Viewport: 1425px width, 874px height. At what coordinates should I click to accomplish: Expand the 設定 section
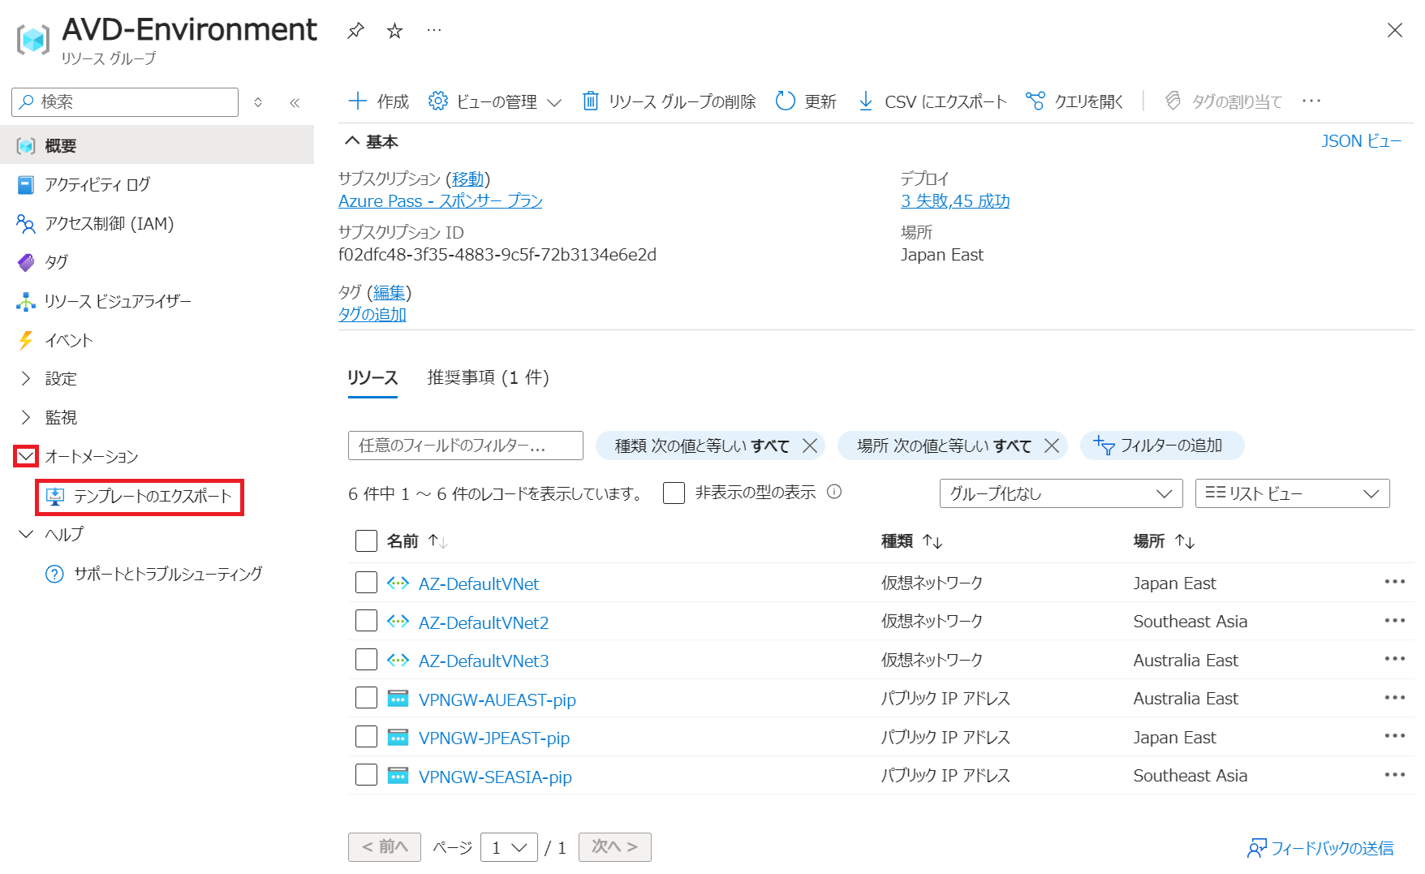[26, 378]
